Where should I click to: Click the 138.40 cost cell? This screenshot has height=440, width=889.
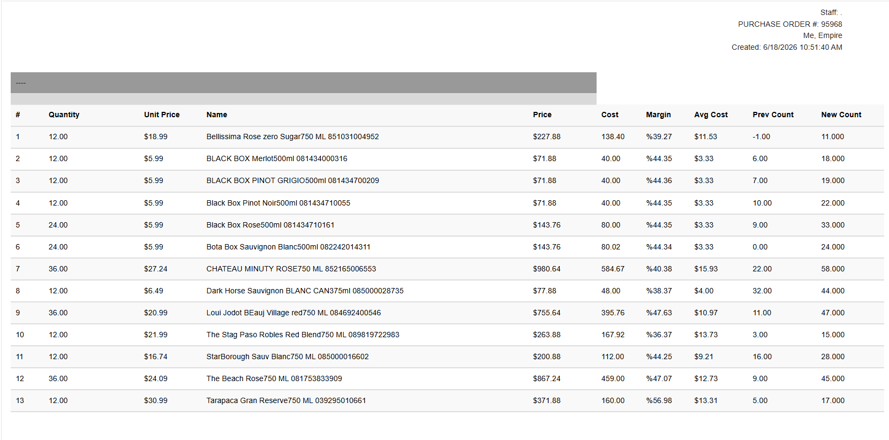point(613,136)
